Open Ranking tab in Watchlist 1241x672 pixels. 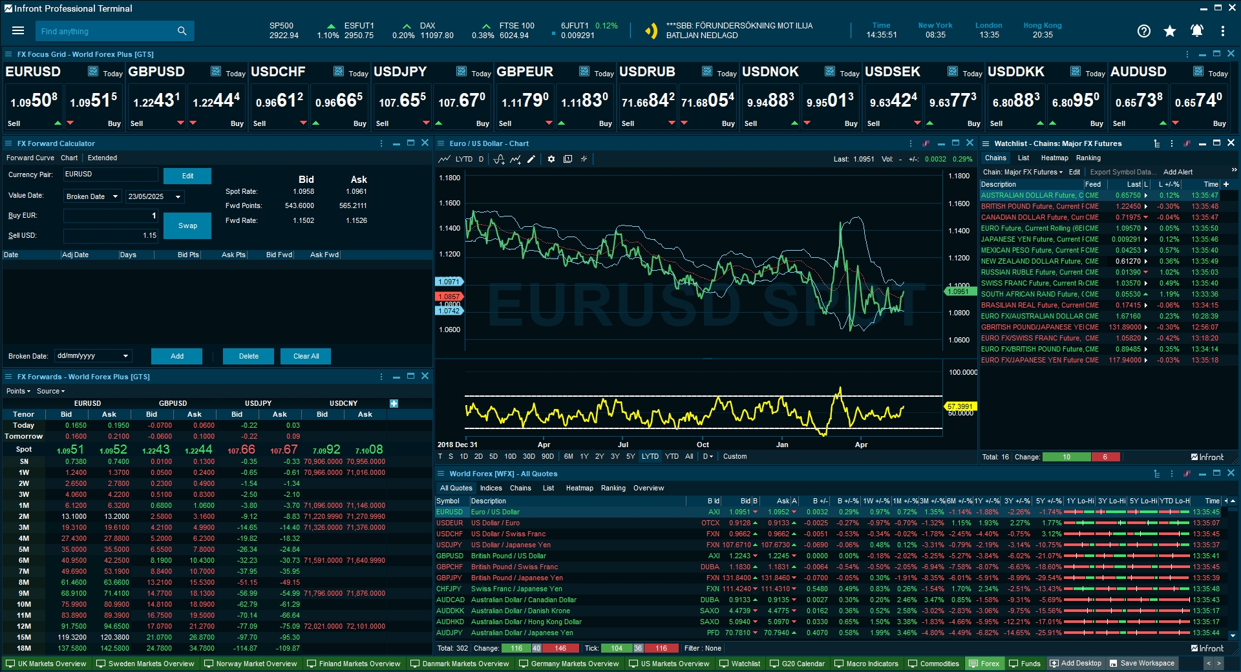click(1088, 158)
